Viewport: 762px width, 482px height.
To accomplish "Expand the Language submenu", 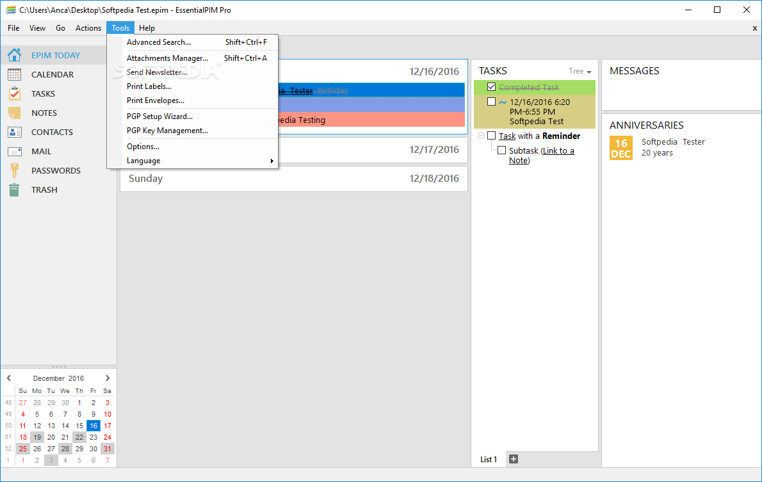I will (193, 161).
